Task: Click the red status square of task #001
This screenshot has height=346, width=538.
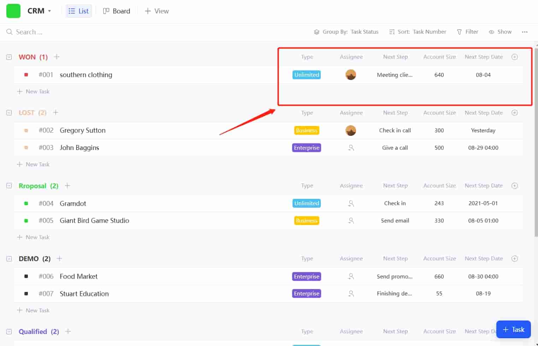Action: click(26, 75)
